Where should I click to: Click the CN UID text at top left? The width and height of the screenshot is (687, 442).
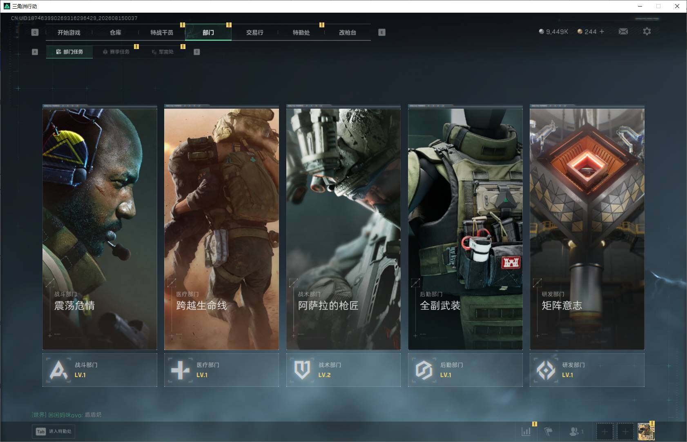pos(74,18)
